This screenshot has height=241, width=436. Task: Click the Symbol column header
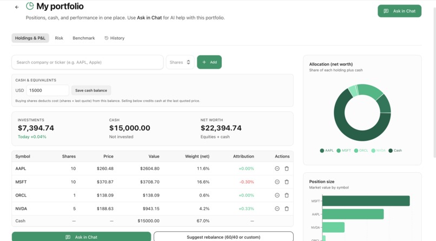[23, 157]
